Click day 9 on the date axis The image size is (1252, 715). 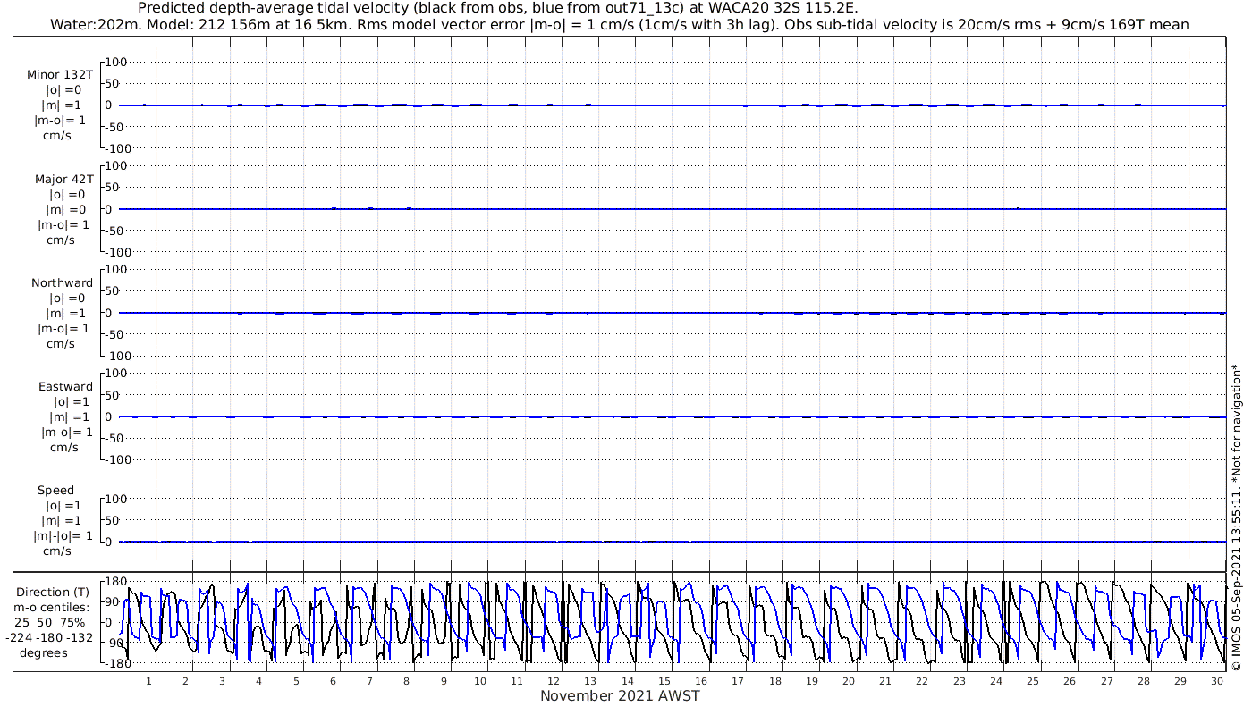click(x=444, y=681)
